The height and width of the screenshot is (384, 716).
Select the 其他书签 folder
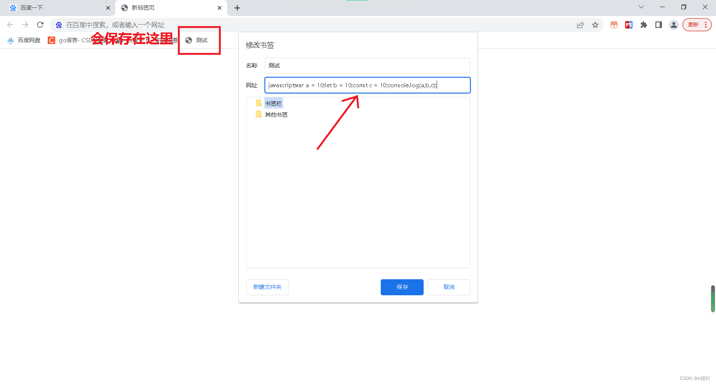276,115
